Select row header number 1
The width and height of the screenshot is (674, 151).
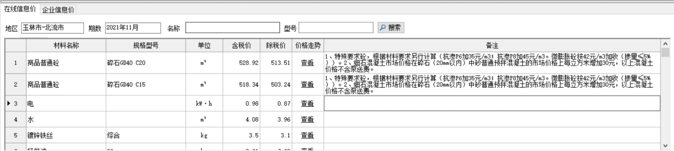(x=16, y=63)
